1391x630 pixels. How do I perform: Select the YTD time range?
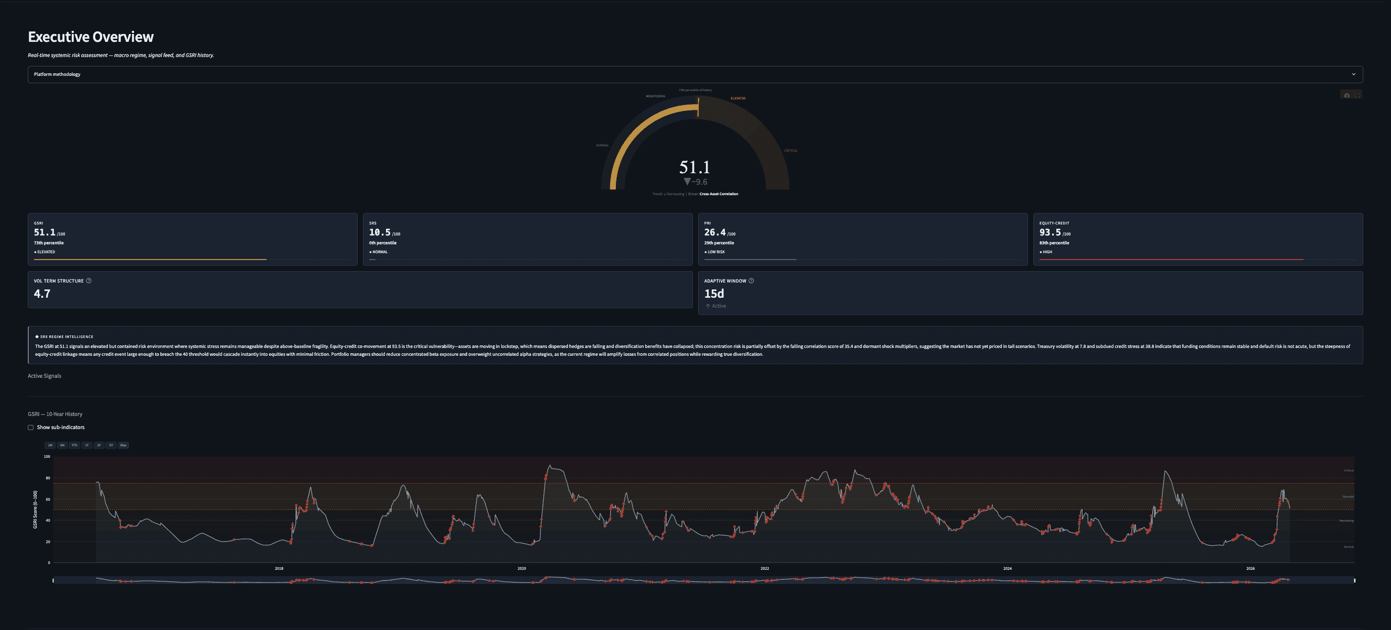click(74, 445)
